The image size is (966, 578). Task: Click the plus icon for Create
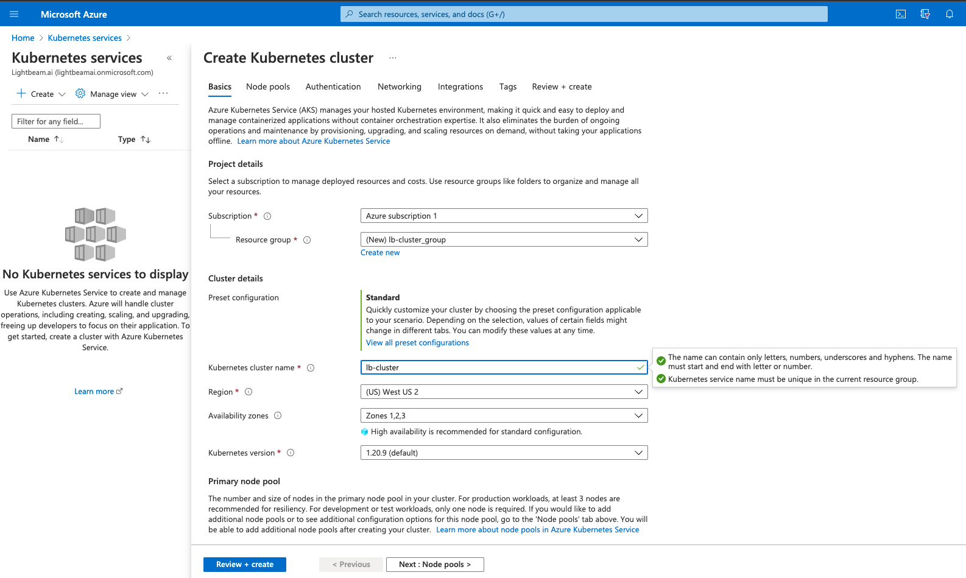(x=21, y=93)
